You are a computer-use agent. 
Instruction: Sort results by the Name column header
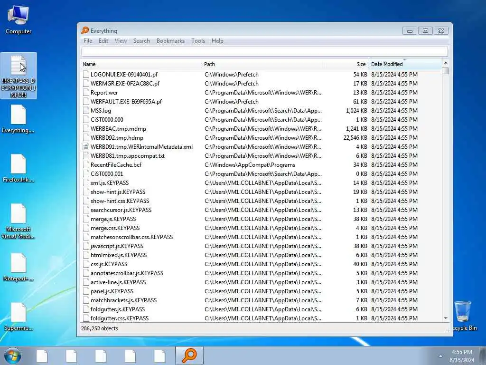[x=141, y=64]
